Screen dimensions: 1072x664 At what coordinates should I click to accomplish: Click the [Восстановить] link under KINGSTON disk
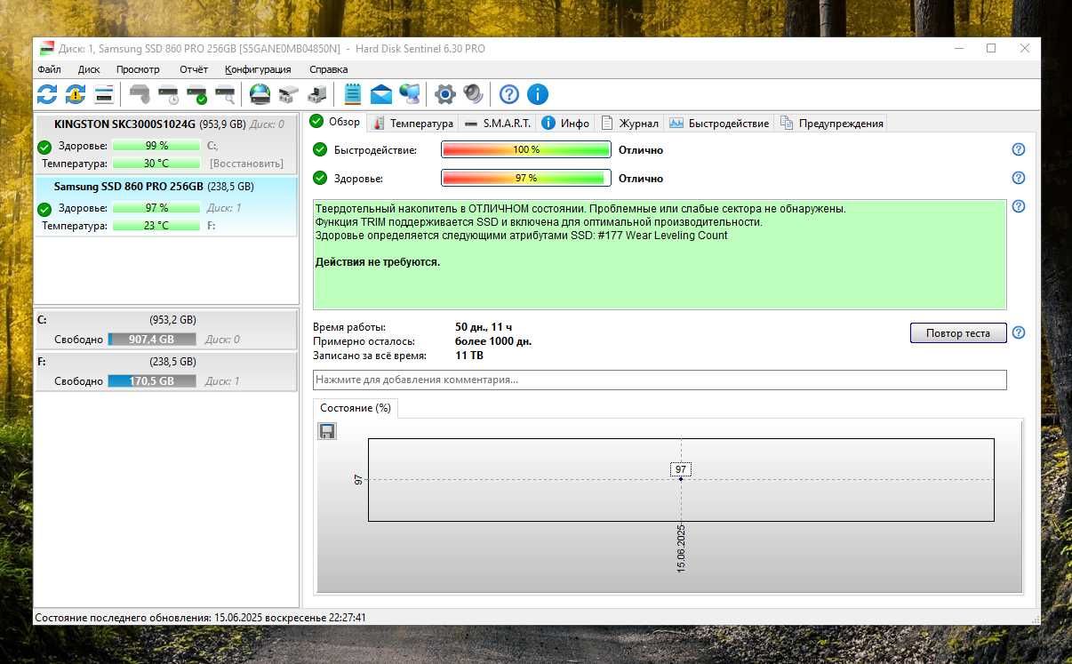[x=246, y=164]
